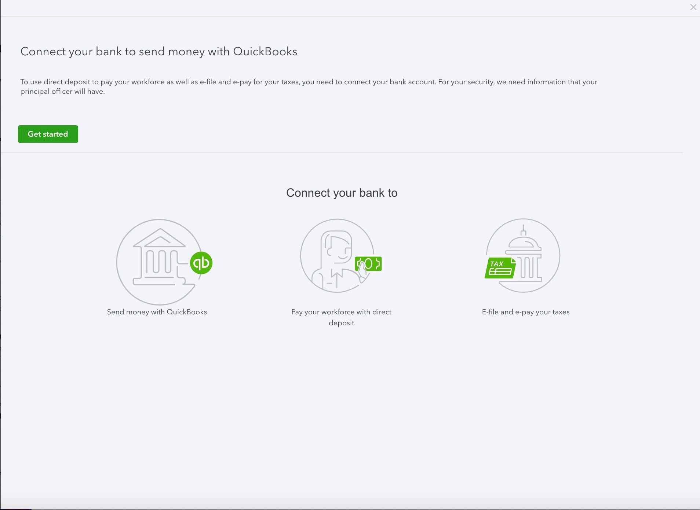Image resolution: width=700 pixels, height=510 pixels.
Task: Click the bank building's triangular roof
Action: (159, 239)
